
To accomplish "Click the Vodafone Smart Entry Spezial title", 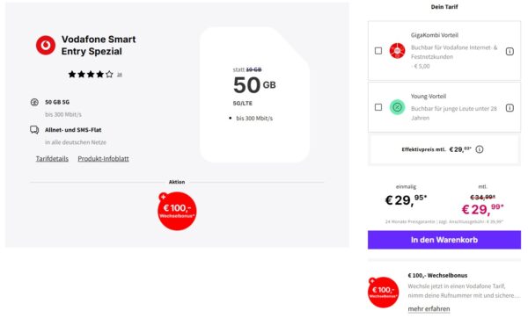I will (x=99, y=46).
